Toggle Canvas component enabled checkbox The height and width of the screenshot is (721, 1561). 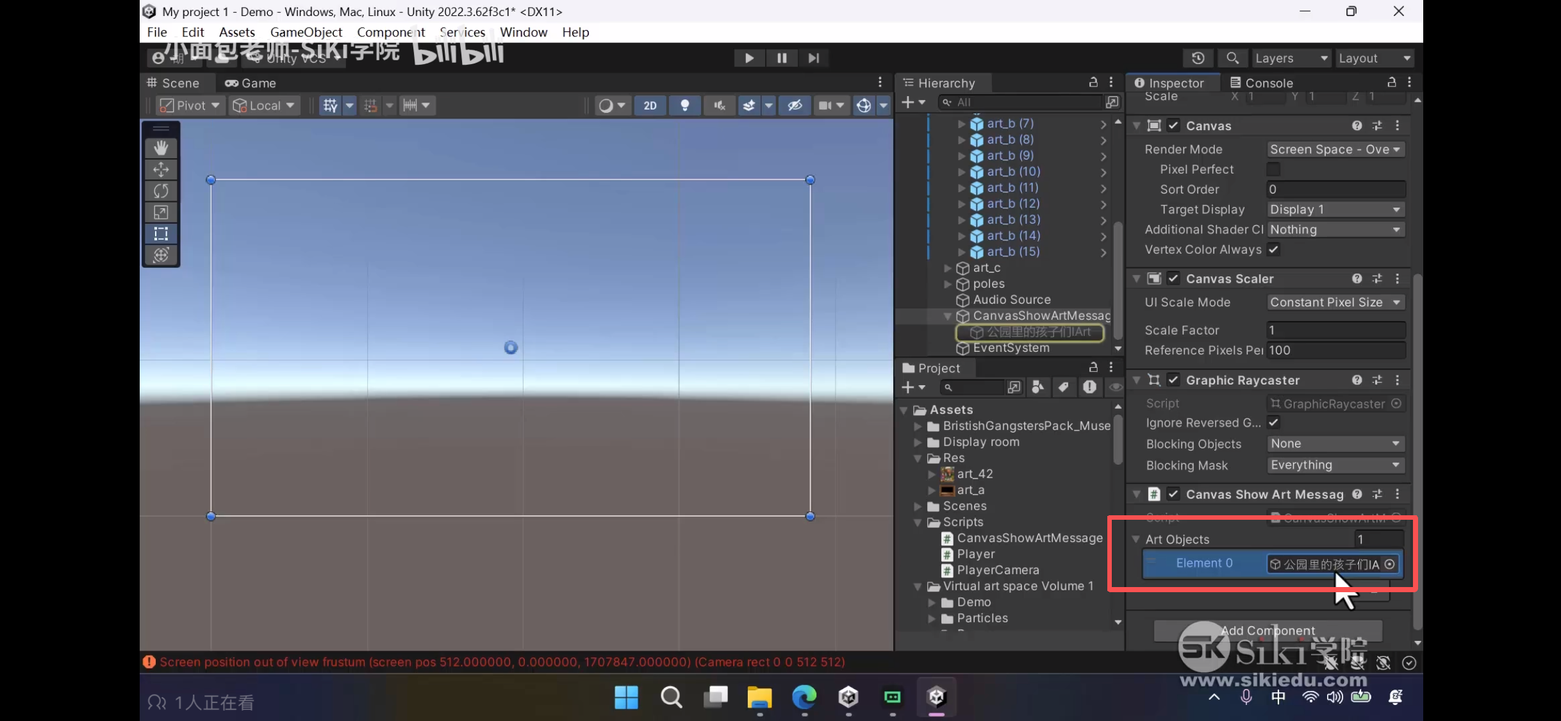pyautogui.click(x=1173, y=126)
